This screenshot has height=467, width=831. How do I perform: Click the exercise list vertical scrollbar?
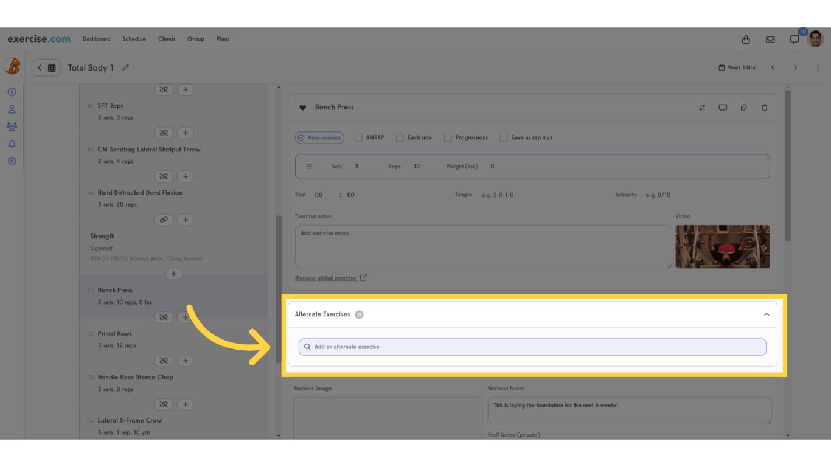pos(279,289)
